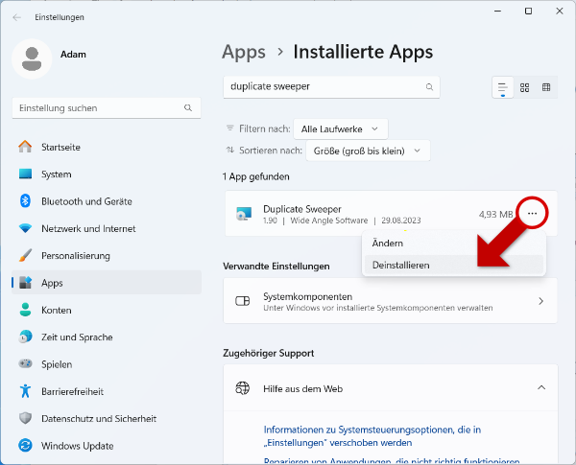Click the Systemkomponenten entry title
576x465 pixels.
coord(307,296)
